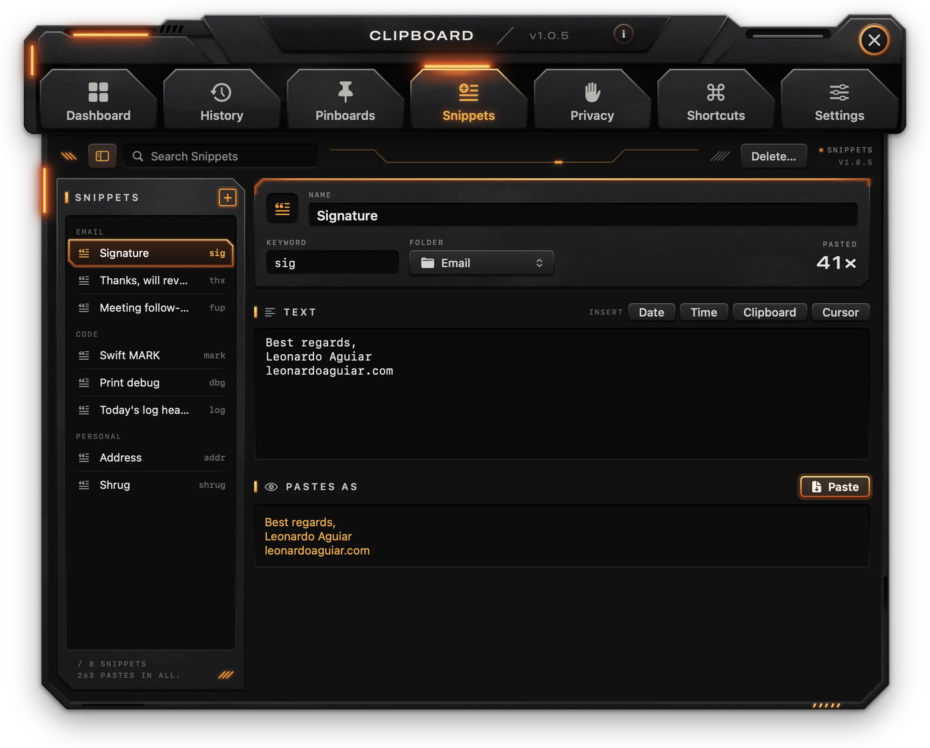Click the snippet icon on the Shrug row
This screenshot has width=930, height=748.
pos(84,485)
